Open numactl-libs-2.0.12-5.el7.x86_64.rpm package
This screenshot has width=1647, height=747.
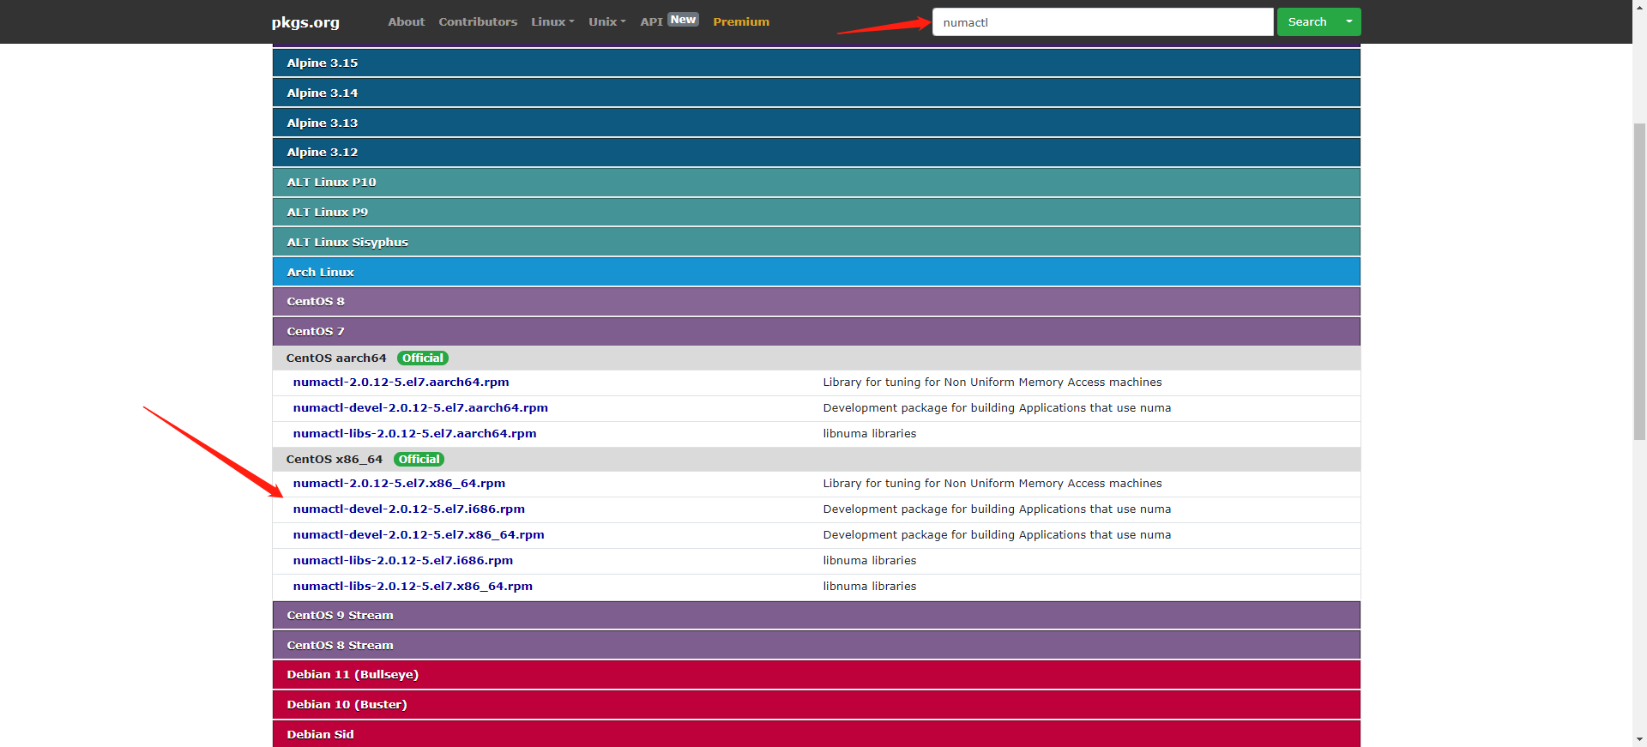point(413,587)
